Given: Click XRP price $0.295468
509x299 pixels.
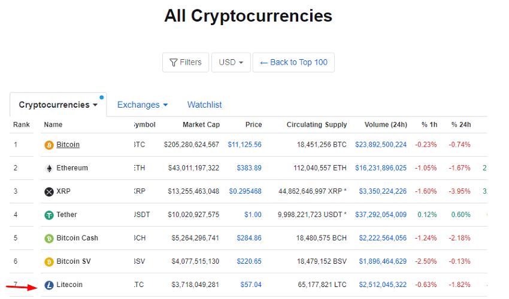Looking at the screenshot, I should (x=245, y=191).
